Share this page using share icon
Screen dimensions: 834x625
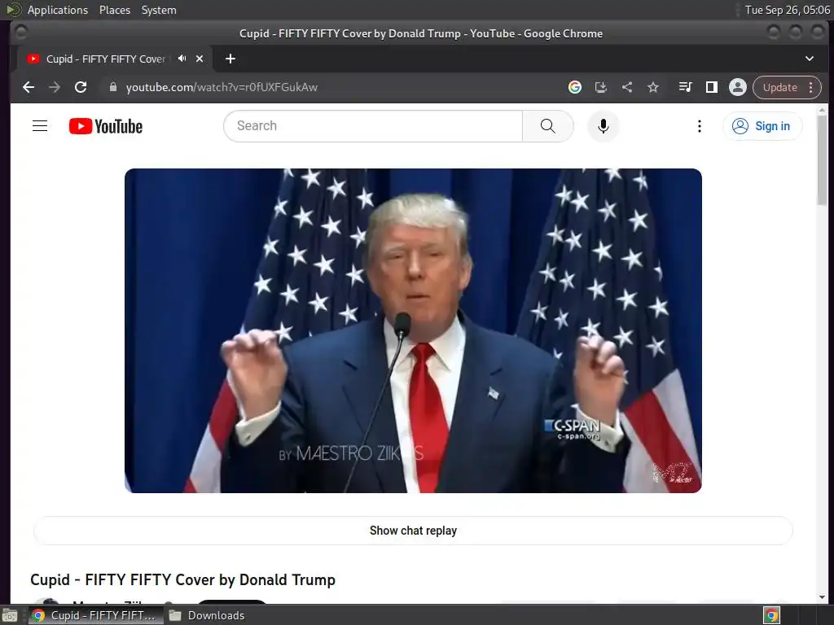pos(627,87)
